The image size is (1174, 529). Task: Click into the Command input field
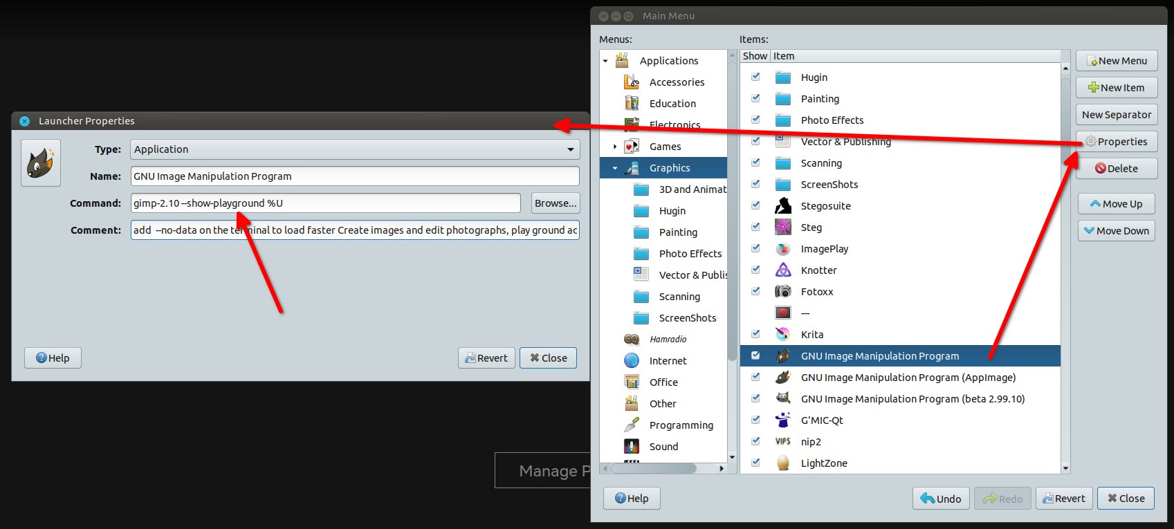326,203
